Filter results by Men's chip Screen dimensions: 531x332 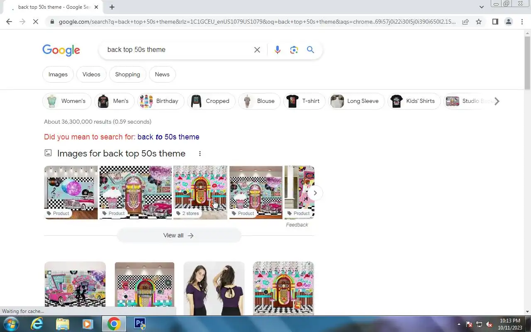(x=114, y=101)
